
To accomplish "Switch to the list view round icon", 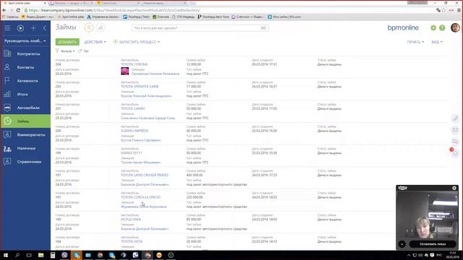I will (x=89, y=27).
